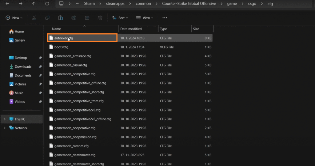Open the Sort options dropdown
The width and height of the screenshot is (315, 166).
coord(120,18)
